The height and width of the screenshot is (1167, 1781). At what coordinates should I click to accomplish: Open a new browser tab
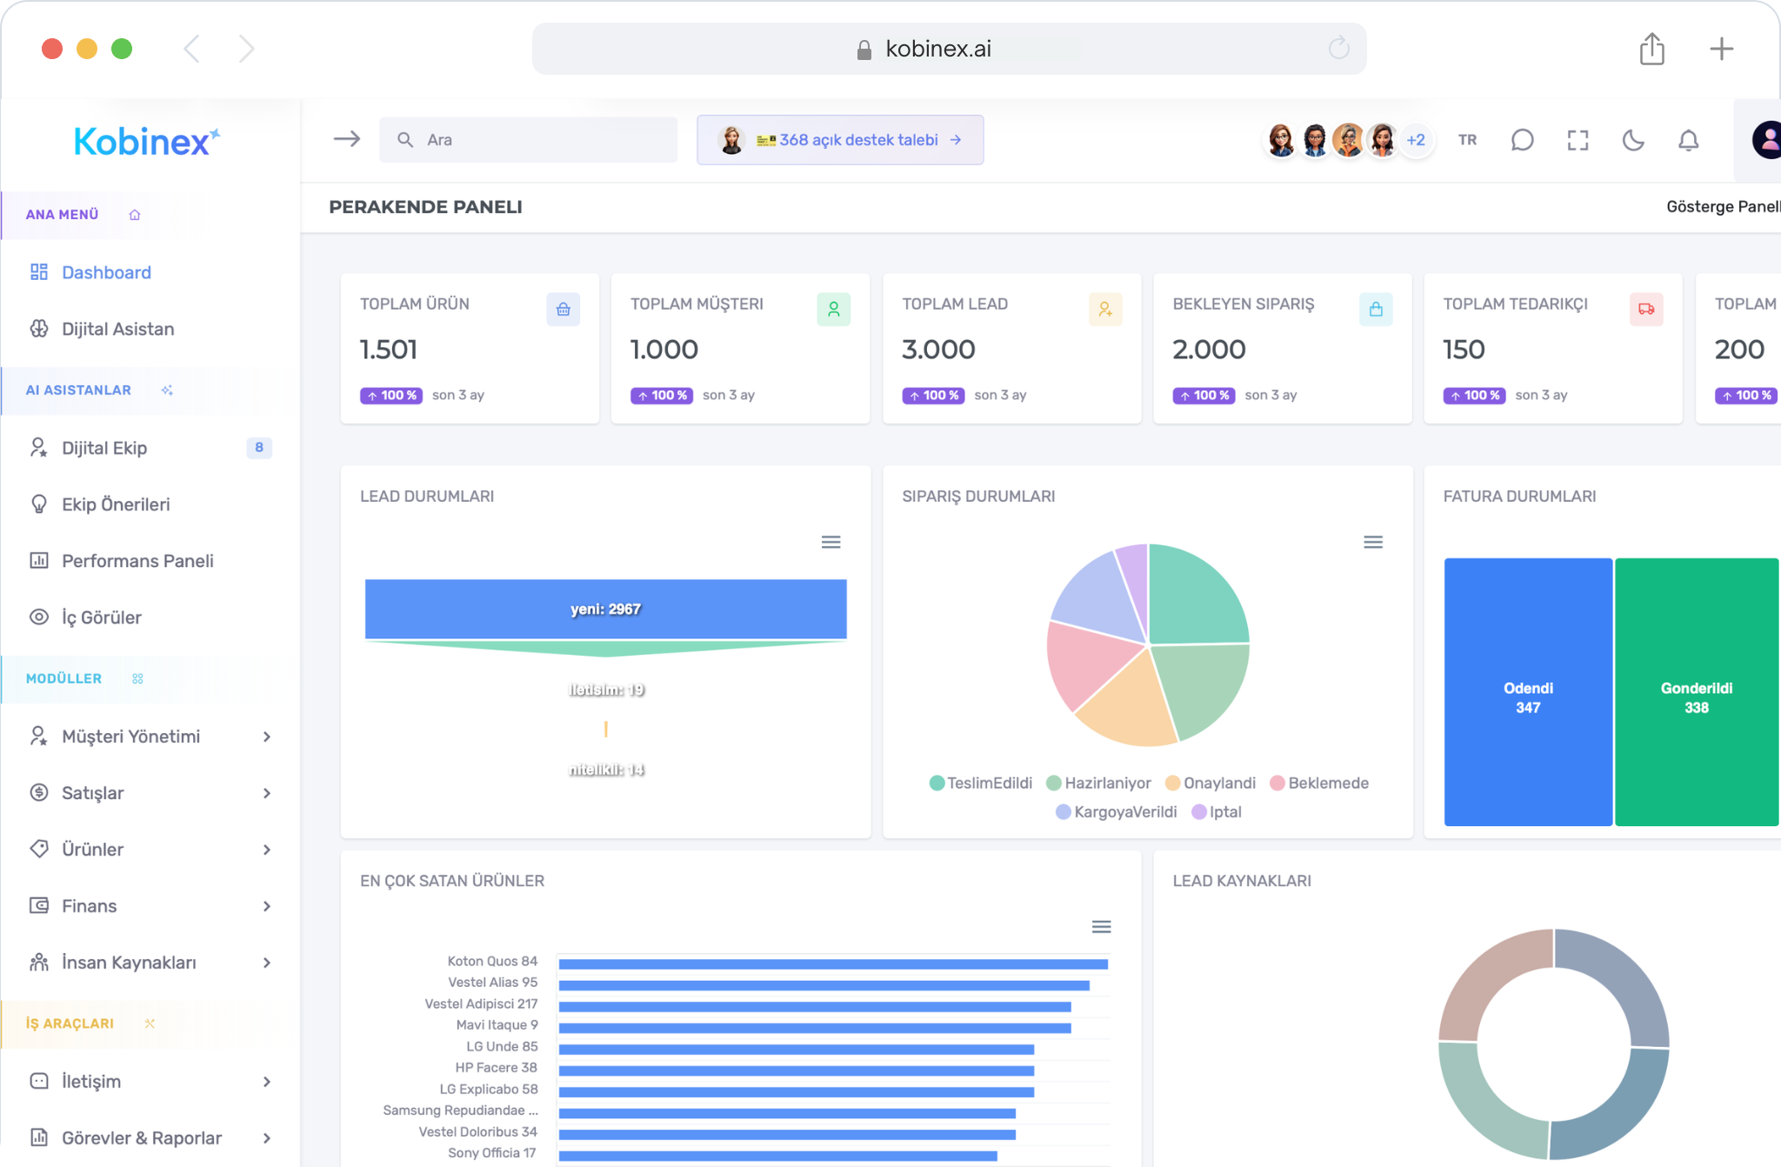click(x=1721, y=49)
